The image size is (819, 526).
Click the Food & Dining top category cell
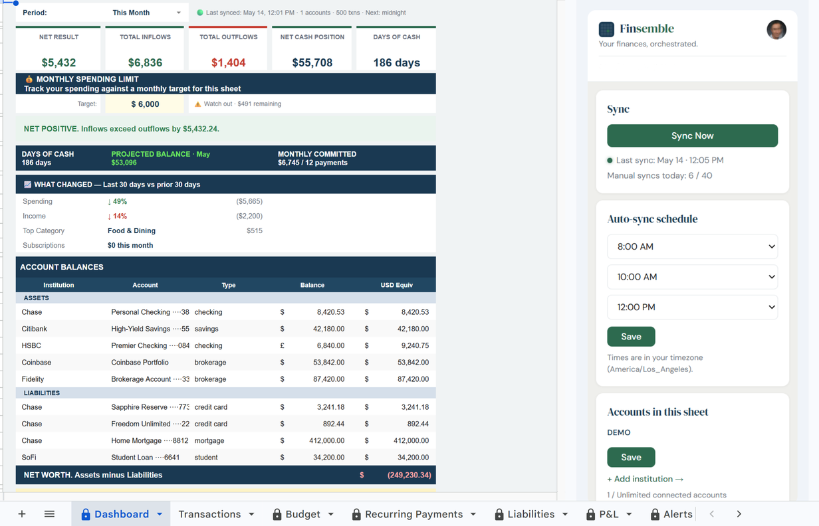point(132,230)
